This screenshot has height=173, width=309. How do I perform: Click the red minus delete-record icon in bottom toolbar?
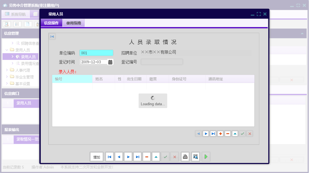pyautogui.click(x=147, y=157)
